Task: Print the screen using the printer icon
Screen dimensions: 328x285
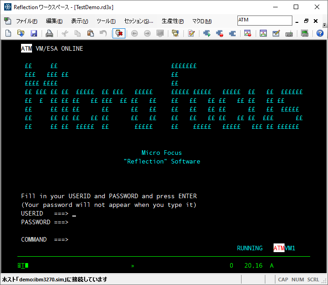Action: tap(49, 33)
